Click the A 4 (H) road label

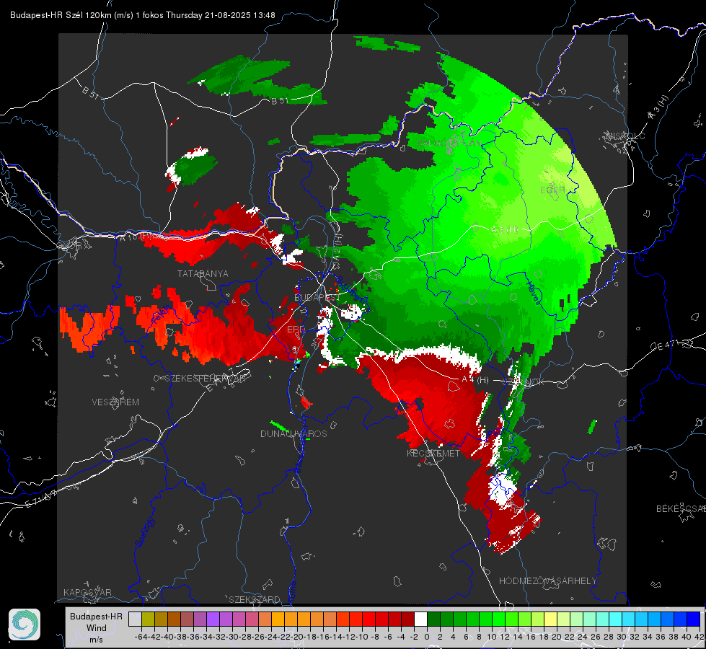pyautogui.click(x=475, y=380)
